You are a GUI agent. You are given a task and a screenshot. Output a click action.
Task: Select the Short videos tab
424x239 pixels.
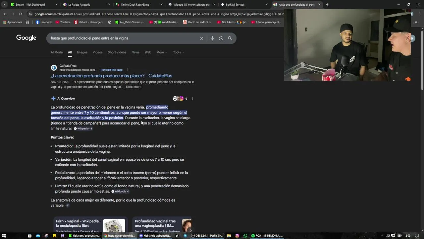pyautogui.click(x=117, y=52)
